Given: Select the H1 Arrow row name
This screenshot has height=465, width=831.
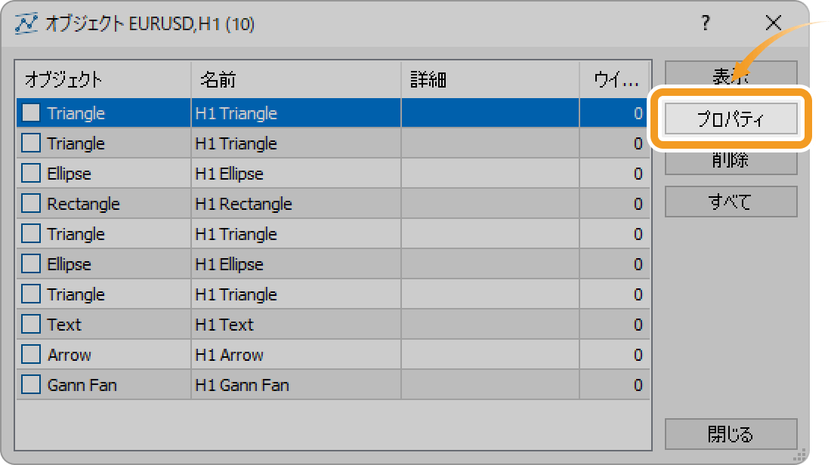Looking at the screenshot, I should tap(229, 355).
